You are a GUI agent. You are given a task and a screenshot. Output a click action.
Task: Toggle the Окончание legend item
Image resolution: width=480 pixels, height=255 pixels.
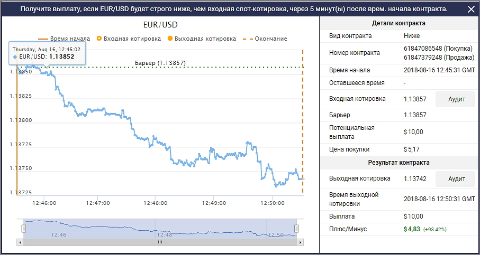coord(265,39)
